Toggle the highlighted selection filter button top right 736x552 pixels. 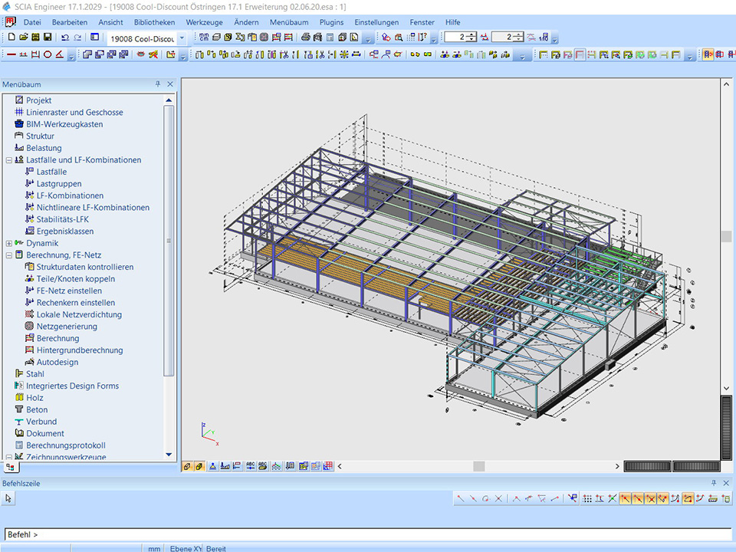click(708, 54)
